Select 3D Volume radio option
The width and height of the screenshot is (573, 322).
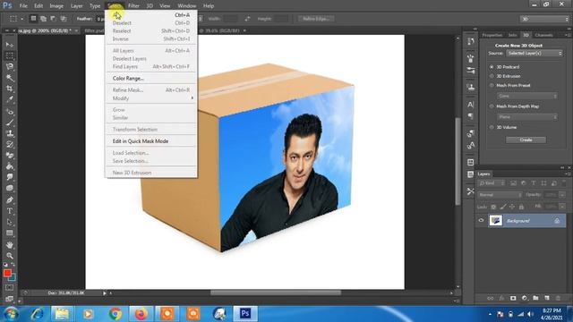pos(492,127)
